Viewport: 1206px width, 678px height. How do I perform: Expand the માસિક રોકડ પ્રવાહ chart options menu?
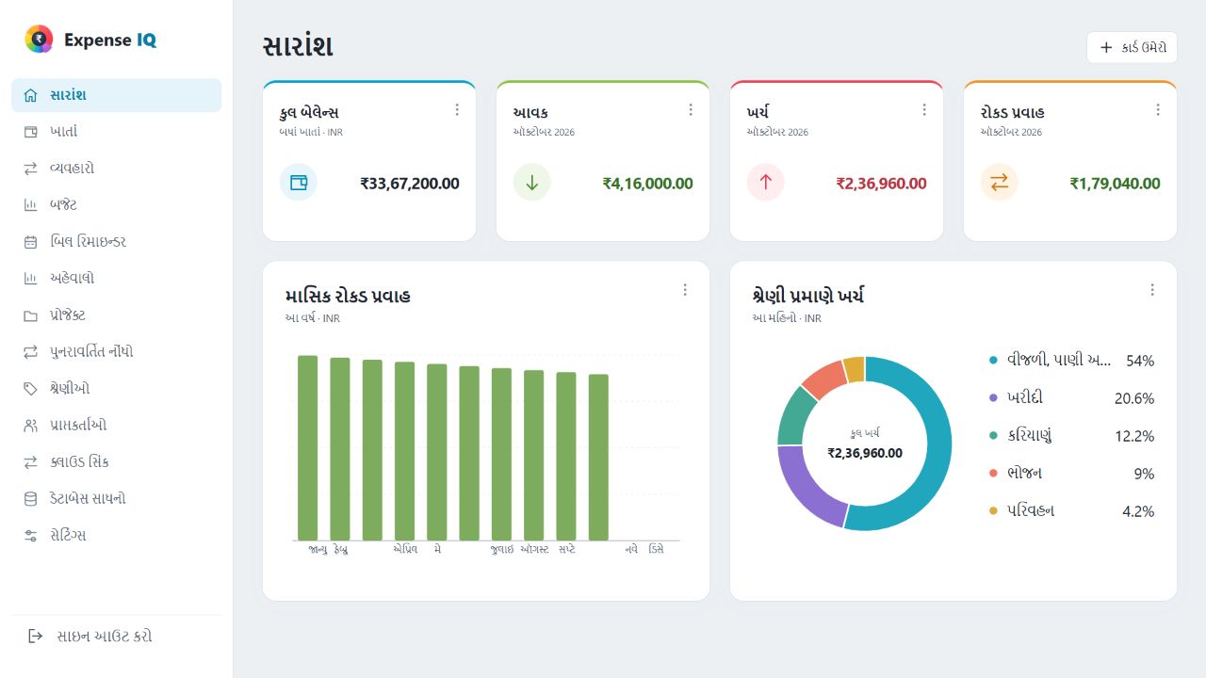pyautogui.click(x=685, y=290)
